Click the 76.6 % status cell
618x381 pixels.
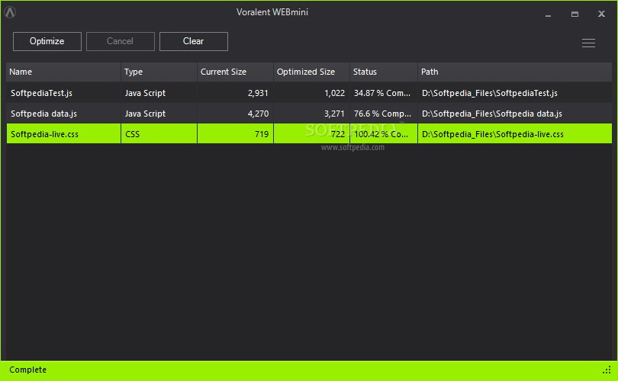click(382, 114)
